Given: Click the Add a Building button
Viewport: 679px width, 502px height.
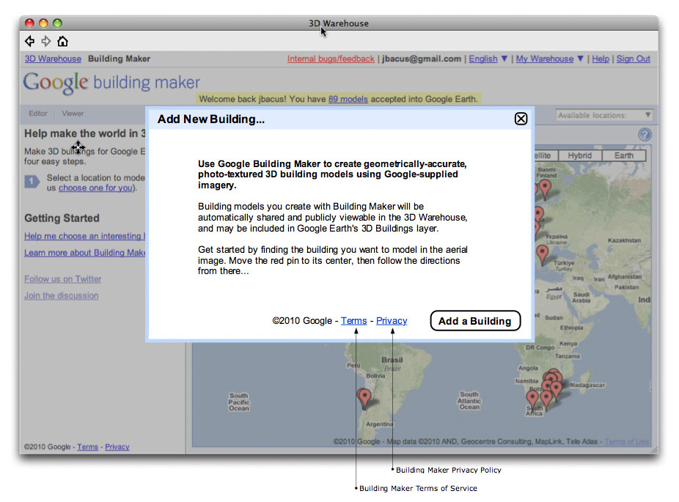Looking at the screenshot, I should coord(475,321).
